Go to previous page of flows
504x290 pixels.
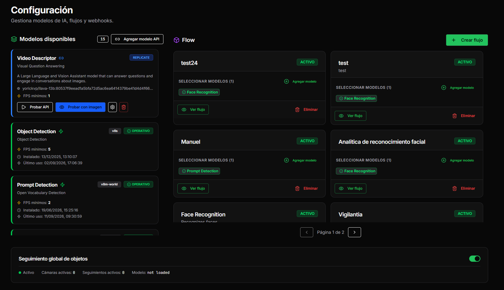pyautogui.click(x=307, y=232)
